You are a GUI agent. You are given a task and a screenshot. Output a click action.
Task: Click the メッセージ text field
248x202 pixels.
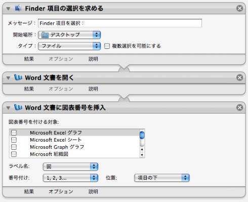pyautogui.click(x=120, y=23)
